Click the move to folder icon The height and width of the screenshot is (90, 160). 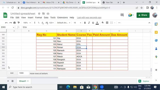tap(43, 13)
